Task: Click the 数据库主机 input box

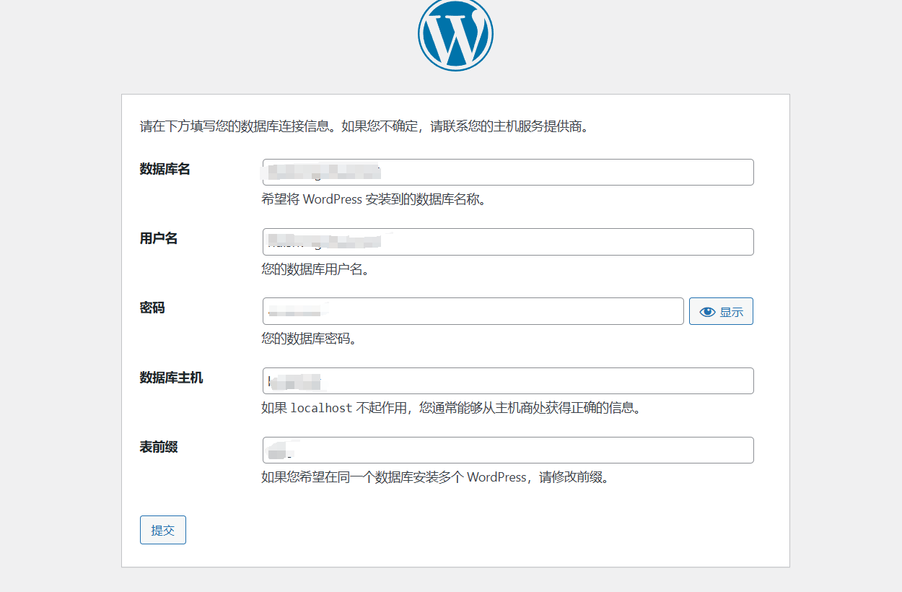Action: [x=507, y=380]
